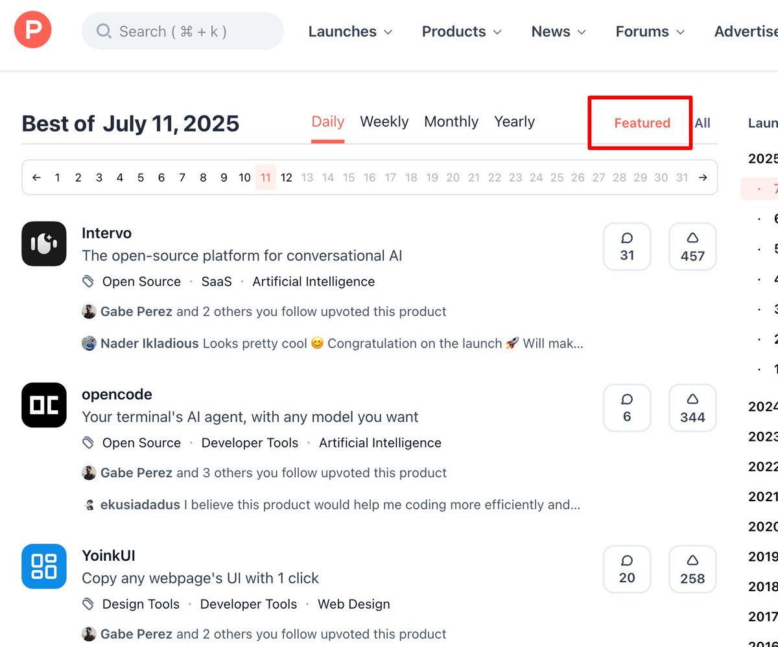
Task: Select day 8 in the date pager
Action: (203, 178)
